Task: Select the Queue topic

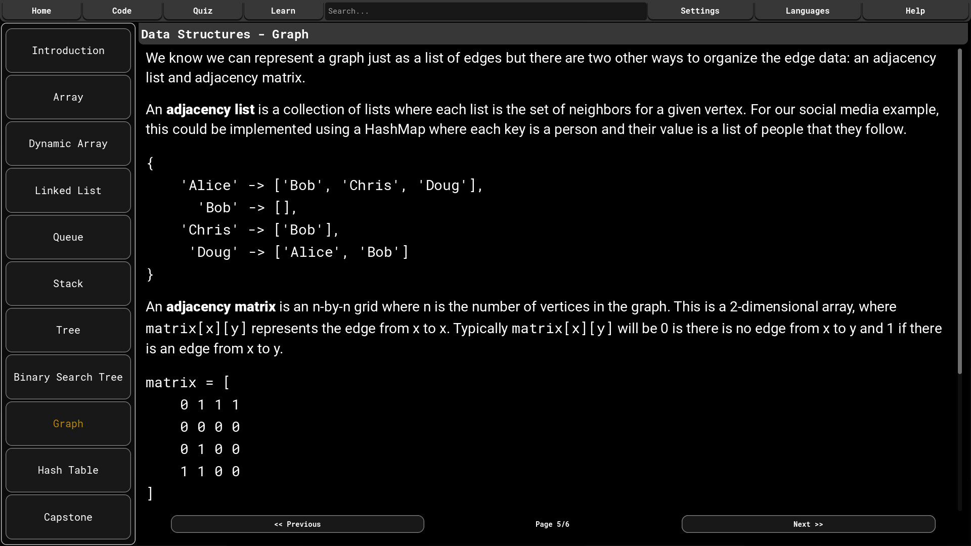Action: point(68,237)
